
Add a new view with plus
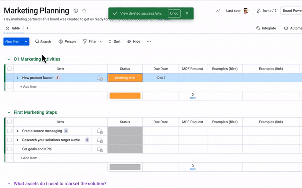point(27,28)
